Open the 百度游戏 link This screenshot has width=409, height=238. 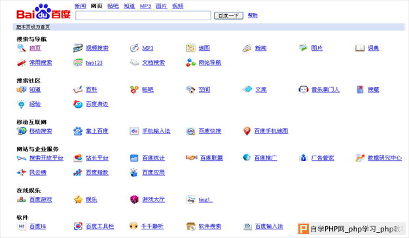coord(41,199)
